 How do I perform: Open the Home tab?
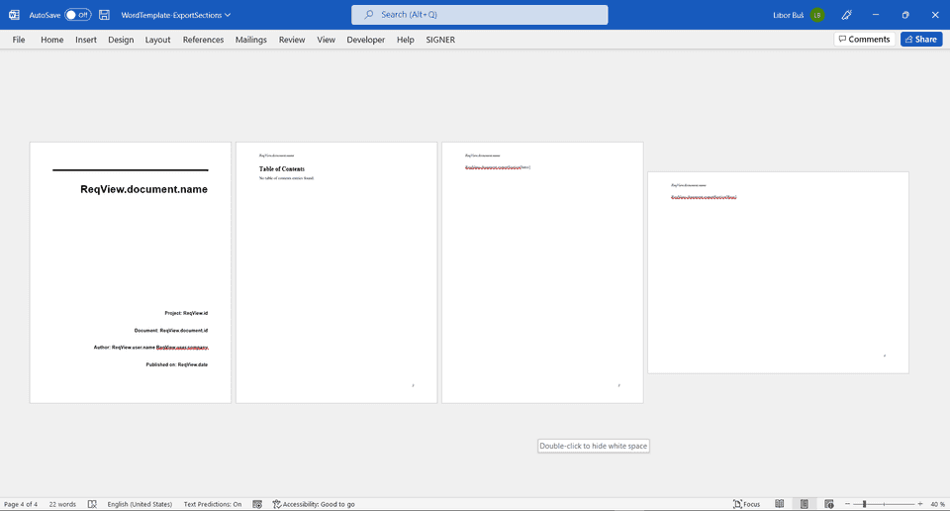point(52,40)
